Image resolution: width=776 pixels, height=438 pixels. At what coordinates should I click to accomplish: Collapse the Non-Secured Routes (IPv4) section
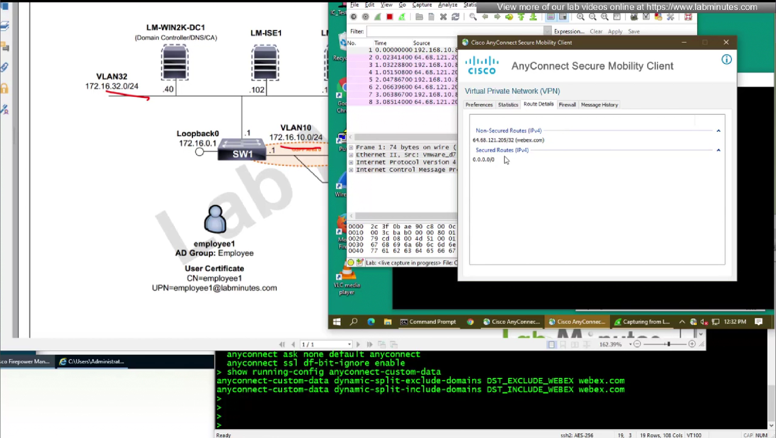coord(718,131)
